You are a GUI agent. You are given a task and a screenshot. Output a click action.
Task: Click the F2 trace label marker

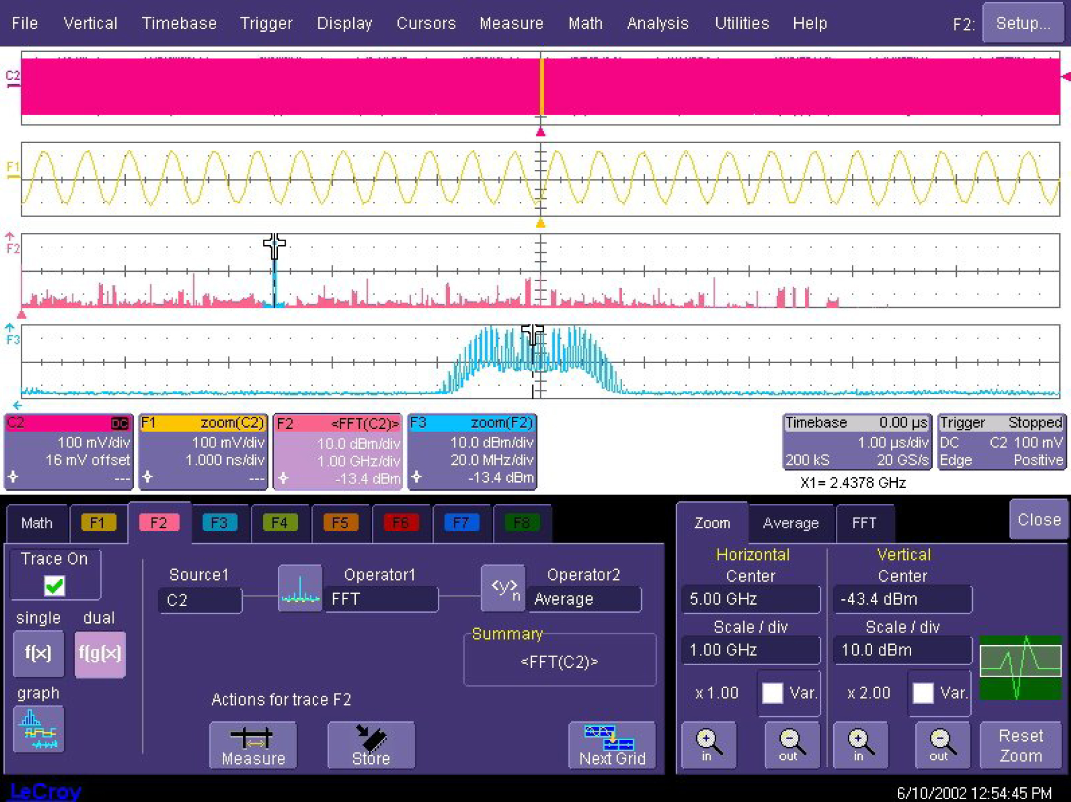click(x=12, y=244)
